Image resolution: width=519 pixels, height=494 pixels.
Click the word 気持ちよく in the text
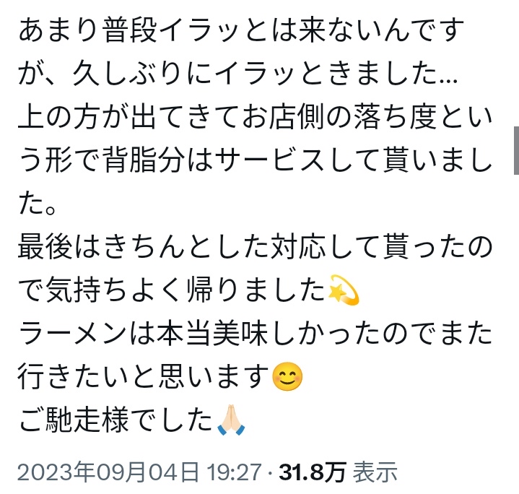[114, 290]
